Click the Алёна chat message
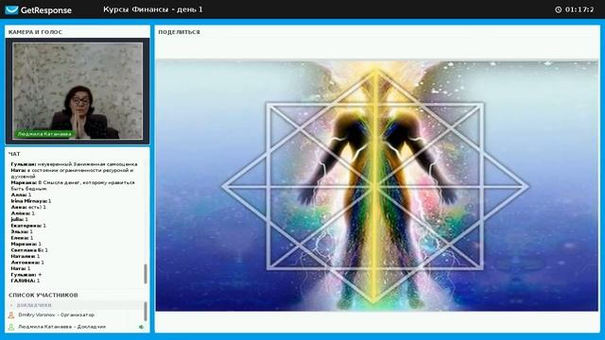 click(23, 213)
